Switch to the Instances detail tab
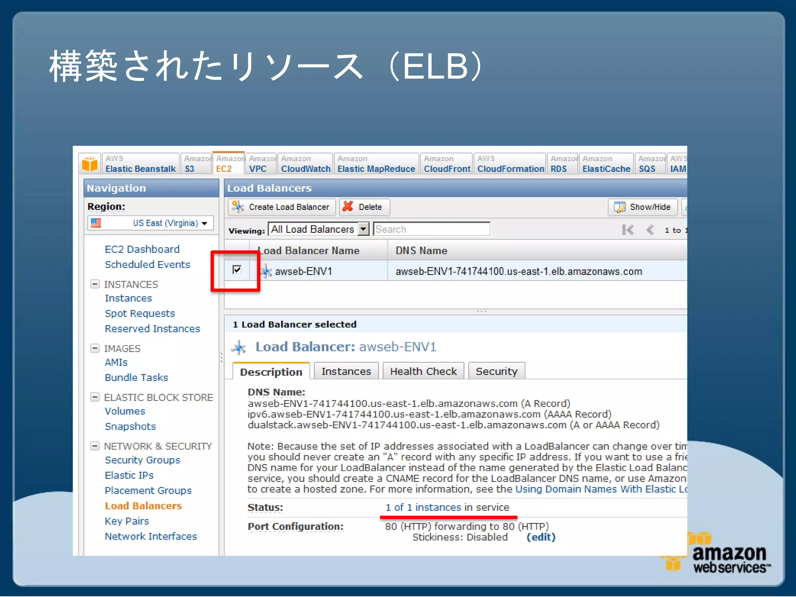 [346, 371]
